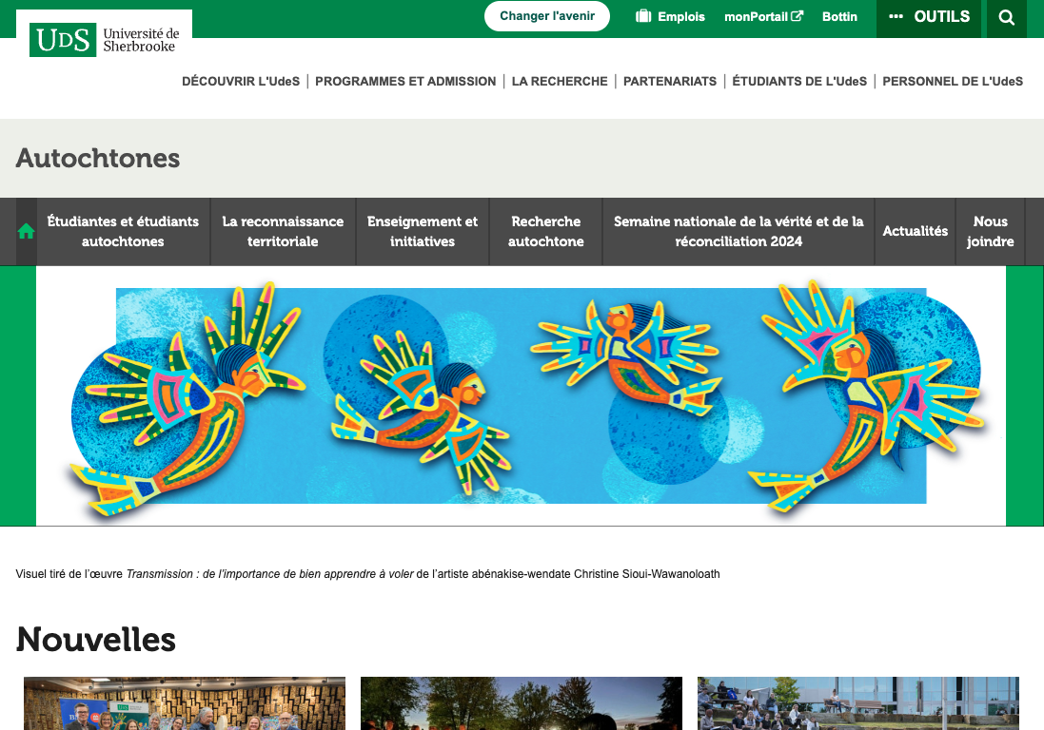Screen dimensions: 1044x730
Task: Click the three-dot icon beside OUTILS
Action: tap(896, 16)
